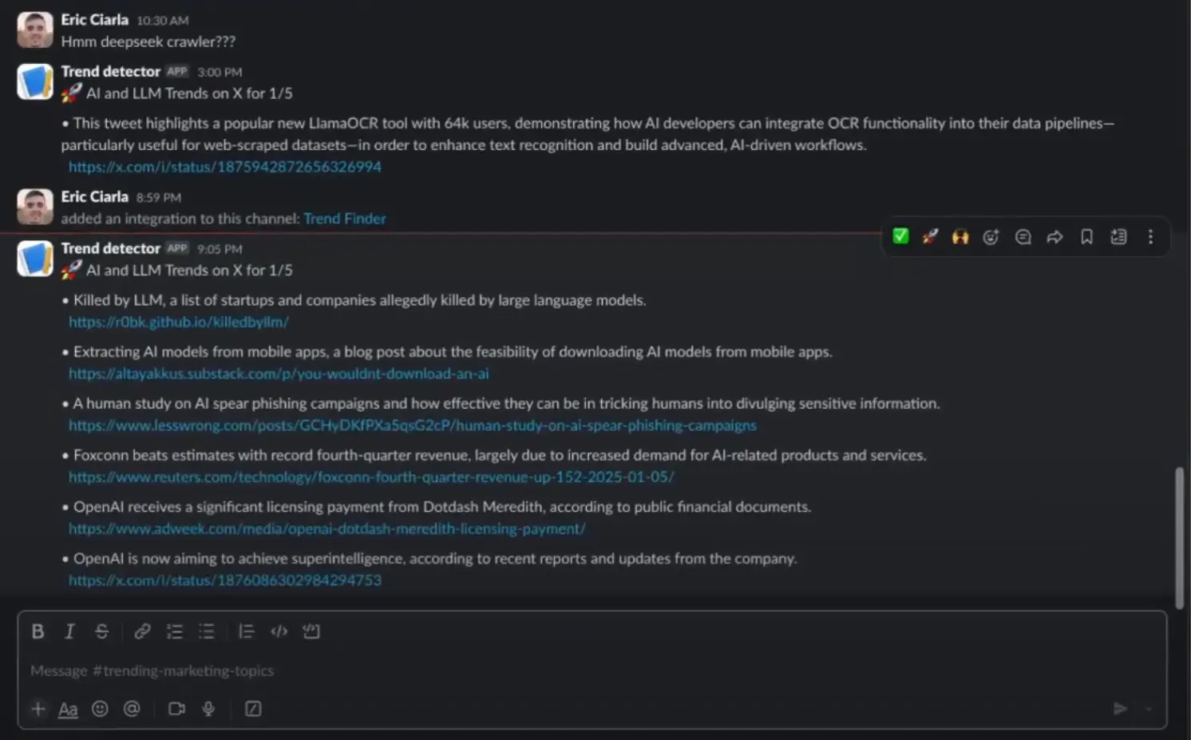The width and height of the screenshot is (1191, 740).
Task: React with the green check mark emoji
Action: click(900, 236)
